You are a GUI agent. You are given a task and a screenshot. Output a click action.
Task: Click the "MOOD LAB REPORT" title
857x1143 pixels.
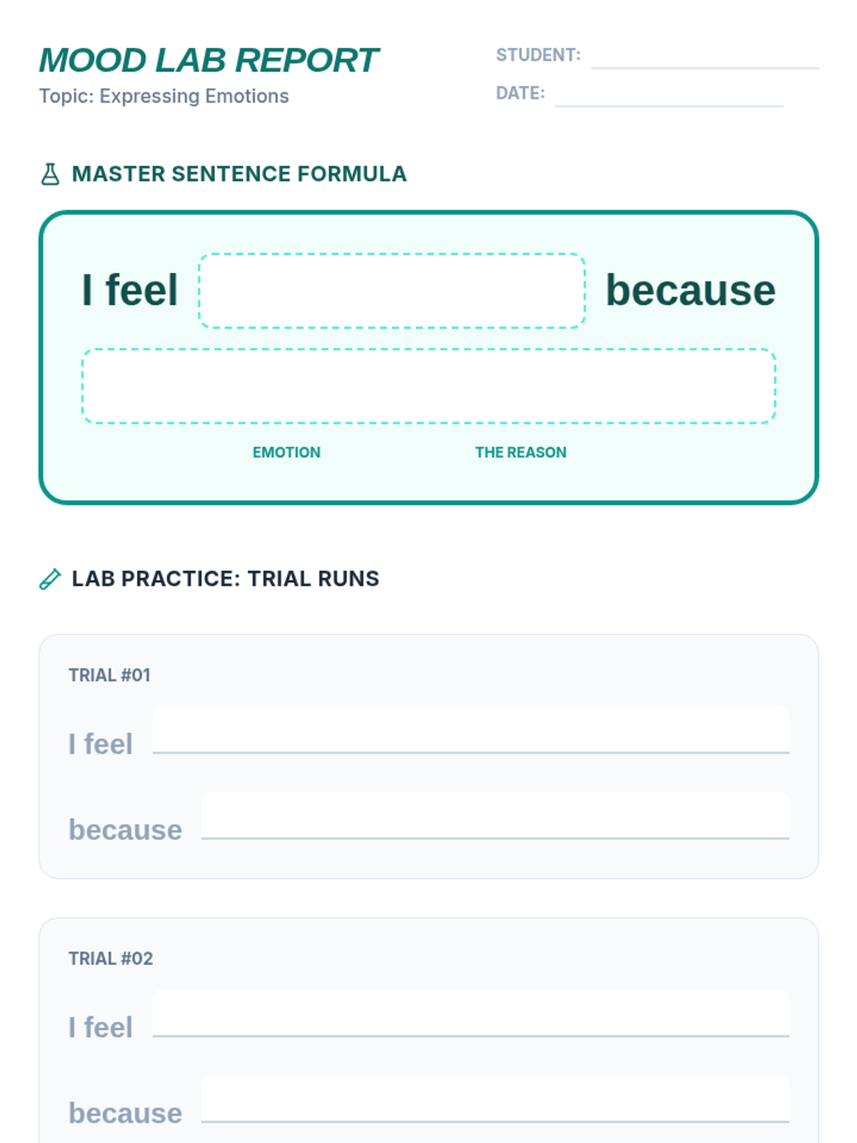point(209,61)
